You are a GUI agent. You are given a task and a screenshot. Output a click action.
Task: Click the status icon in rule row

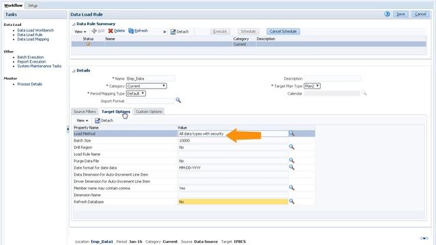click(x=88, y=44)
